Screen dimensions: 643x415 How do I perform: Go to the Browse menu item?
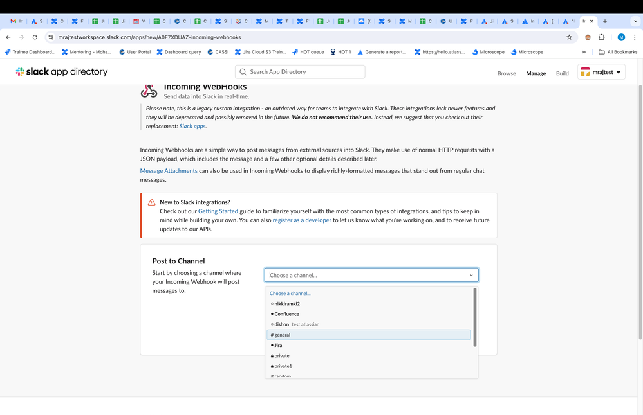(507, 73)
